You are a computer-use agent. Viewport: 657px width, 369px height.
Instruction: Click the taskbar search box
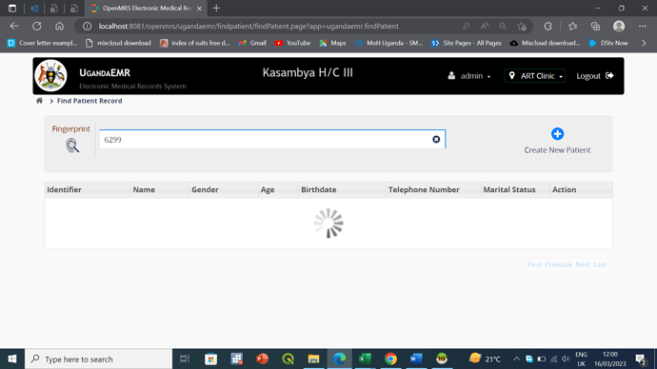point(98,359)
